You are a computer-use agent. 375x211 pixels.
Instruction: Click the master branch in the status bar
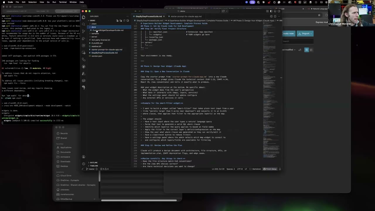(x=91, y=169)
